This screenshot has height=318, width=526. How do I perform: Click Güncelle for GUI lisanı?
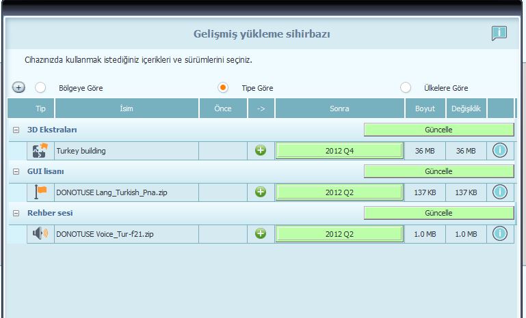pos(438,171)
